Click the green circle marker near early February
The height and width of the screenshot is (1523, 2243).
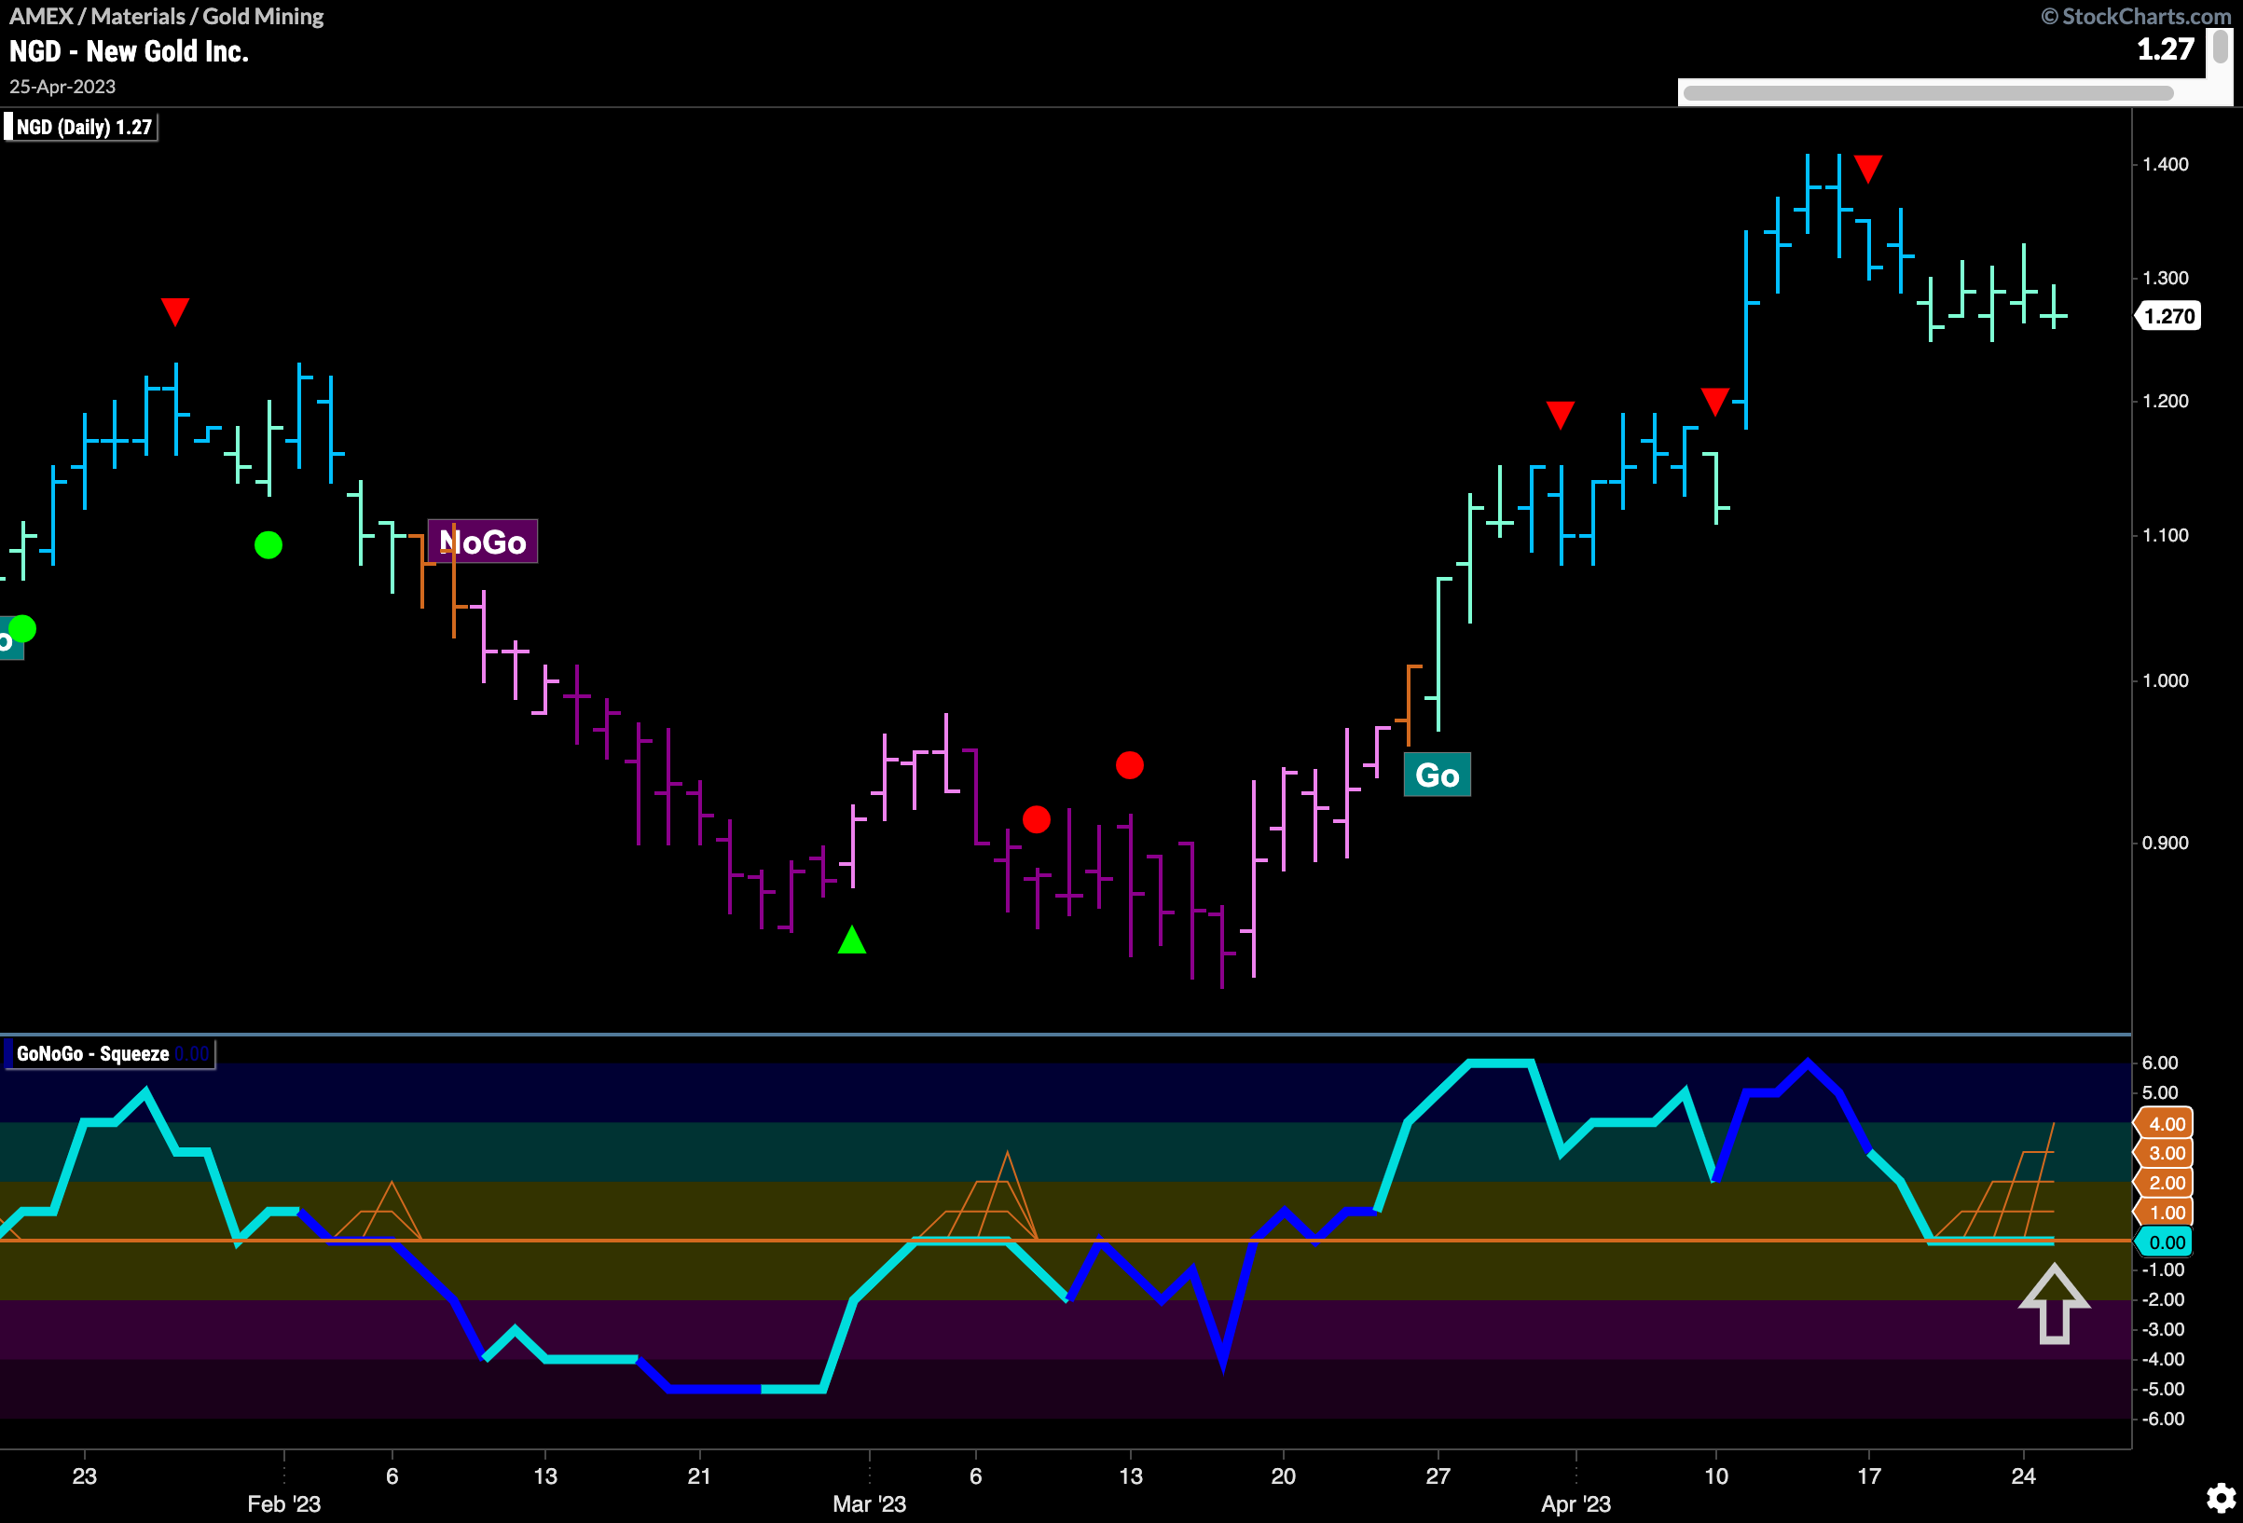pos(268,545)
